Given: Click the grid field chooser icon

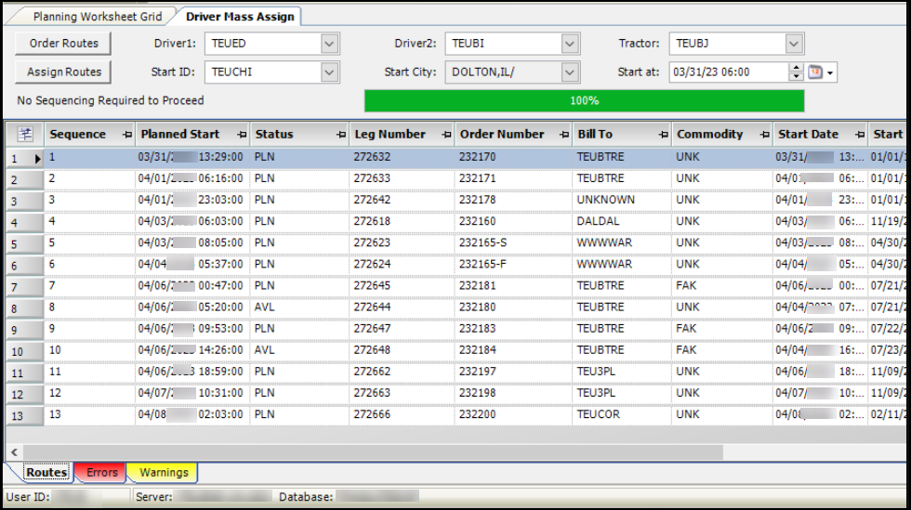Looking at the screenshot, I should coord(25,134).
